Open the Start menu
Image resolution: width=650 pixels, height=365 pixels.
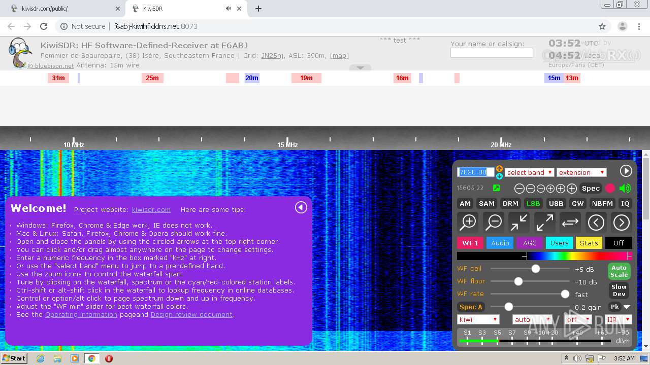[14, 358]
